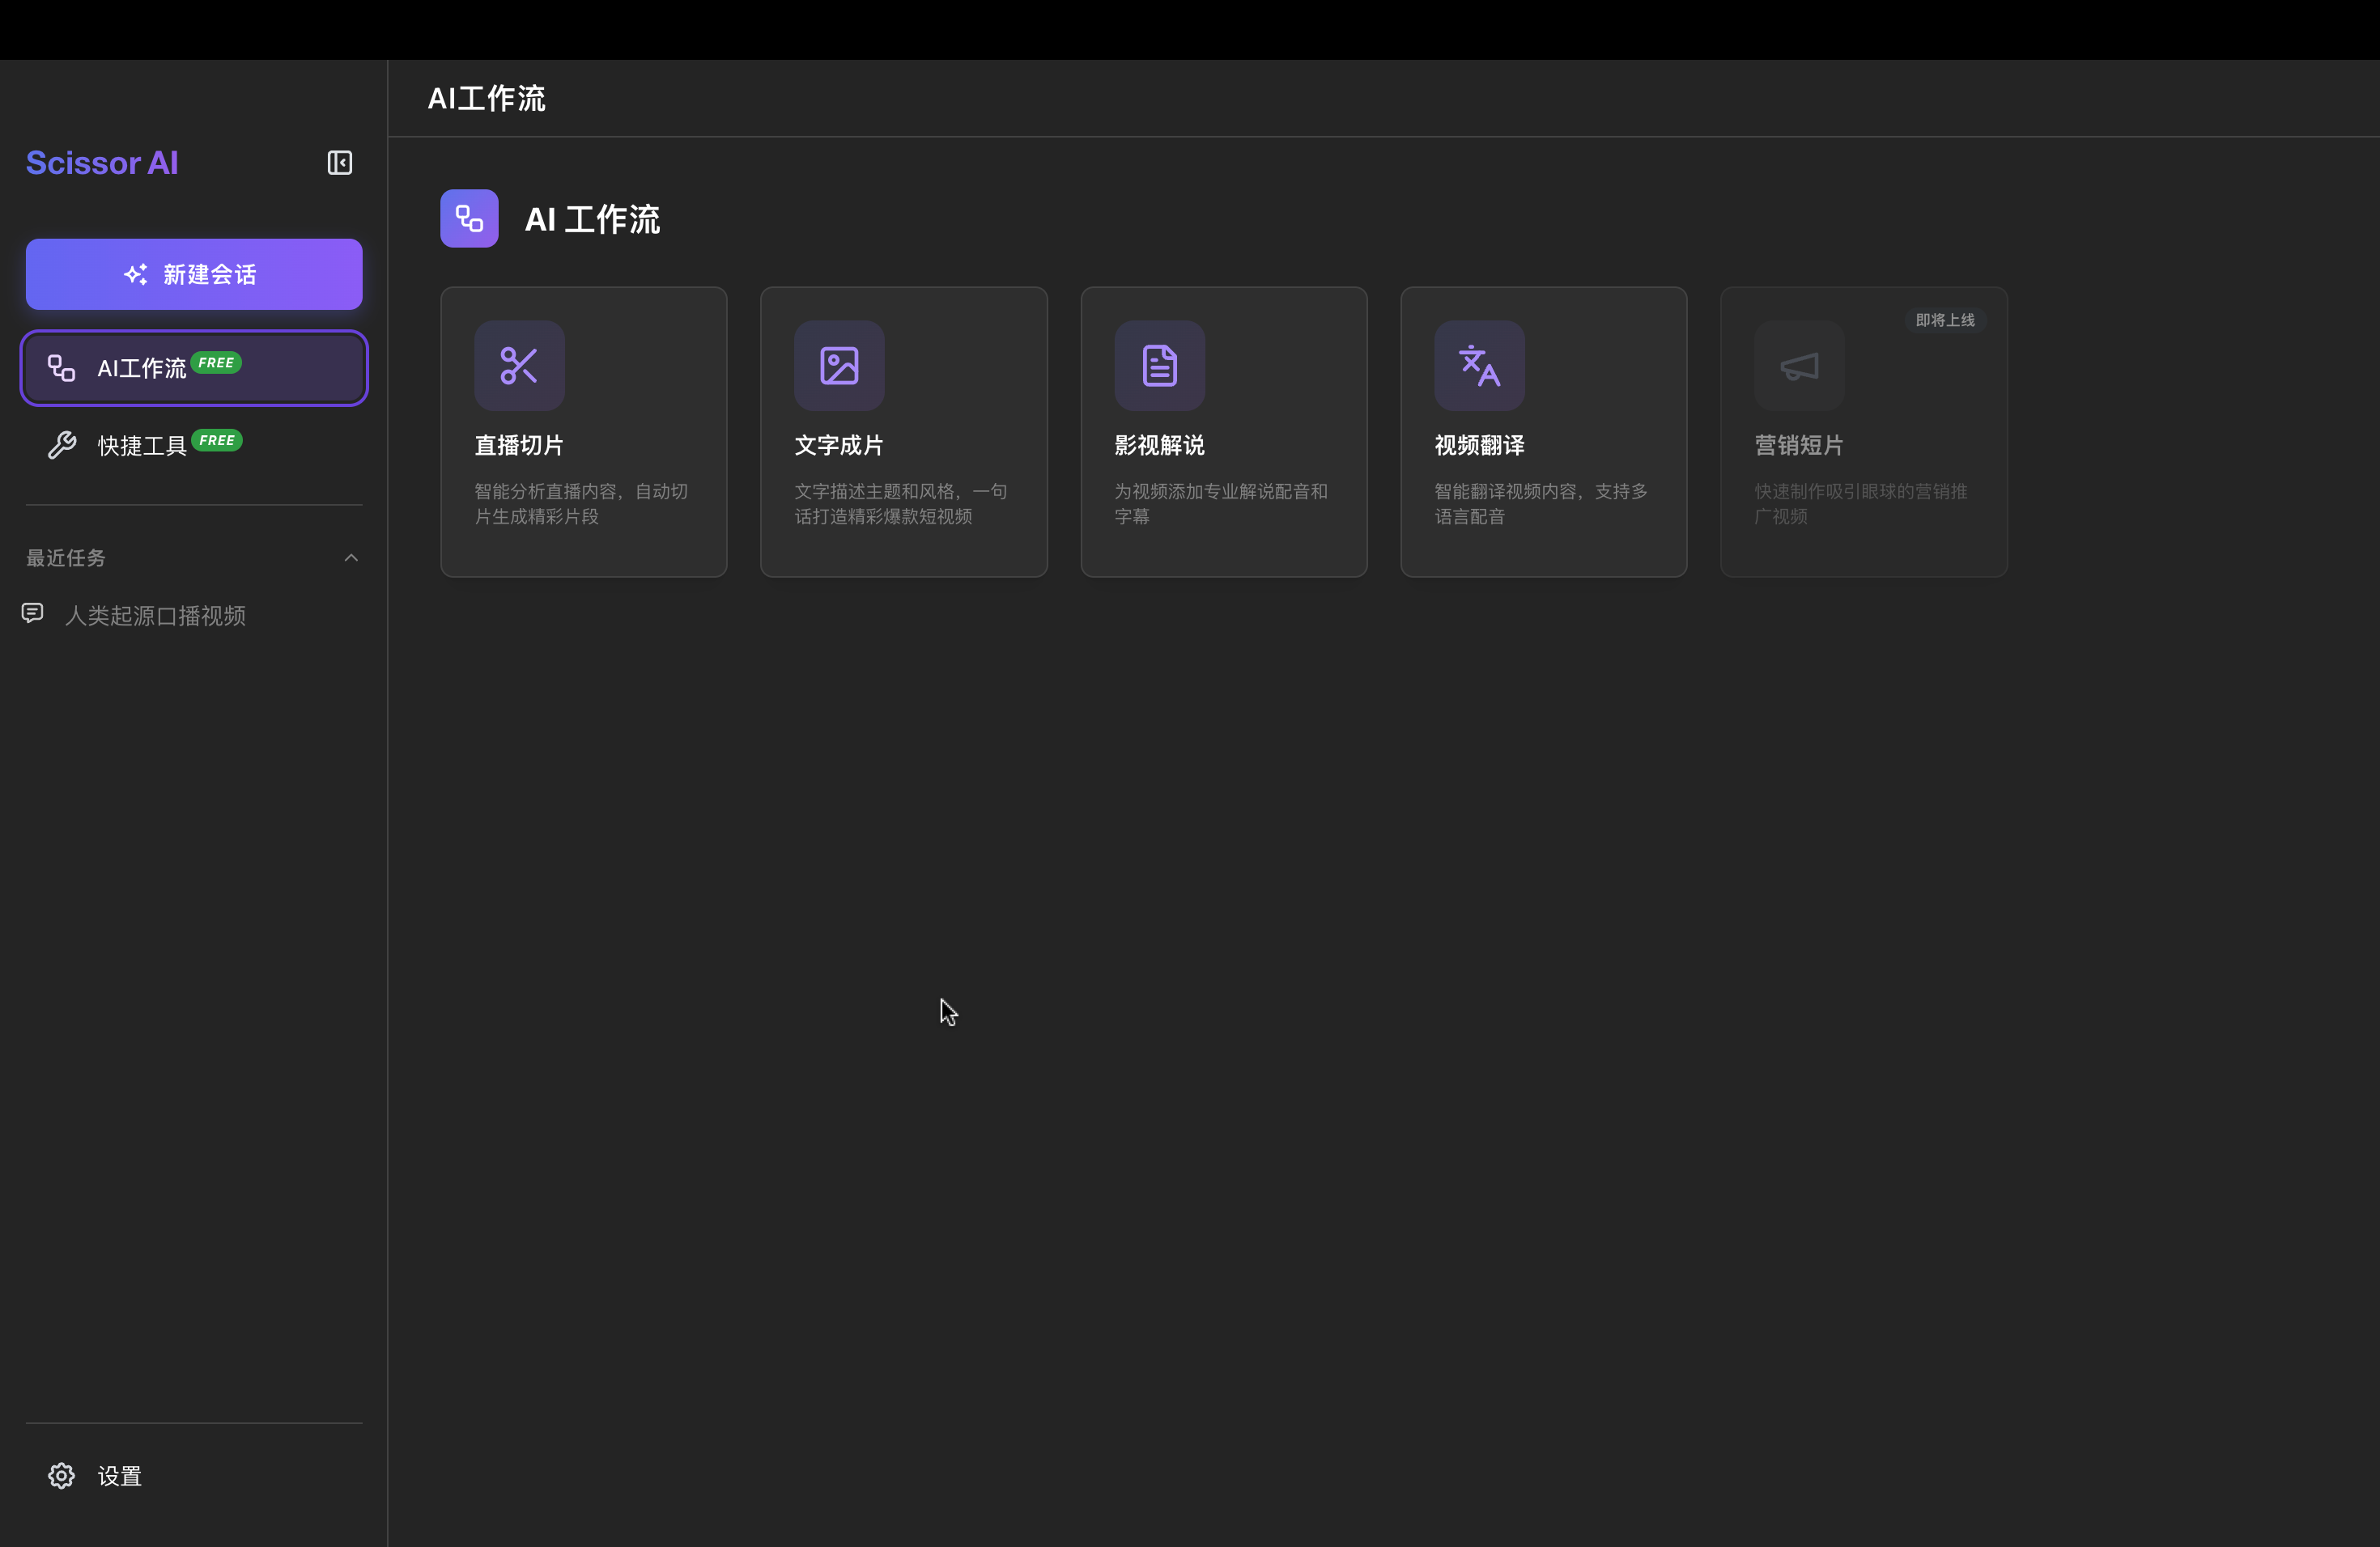Click the document icon for 影视解说
2380x1547 pixels.
1159,366
